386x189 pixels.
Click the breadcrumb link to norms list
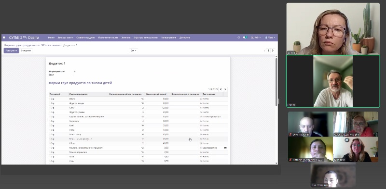(x=32, y=45)
